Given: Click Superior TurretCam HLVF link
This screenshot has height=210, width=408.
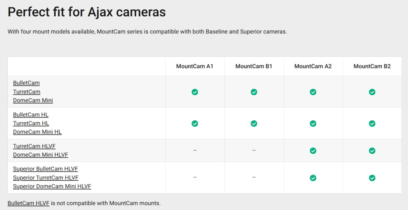Looking at the screenshot, I should (46, 178).
